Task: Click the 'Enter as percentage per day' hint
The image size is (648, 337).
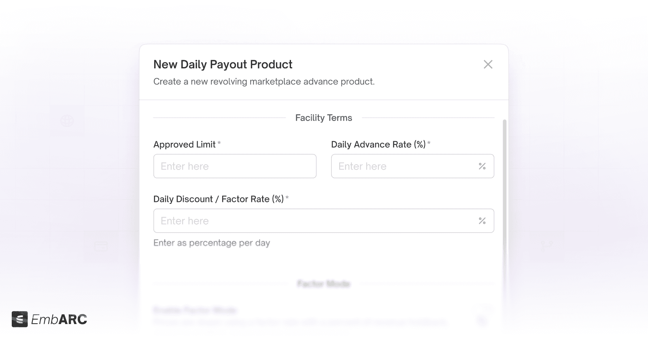Action: point(212,243)
